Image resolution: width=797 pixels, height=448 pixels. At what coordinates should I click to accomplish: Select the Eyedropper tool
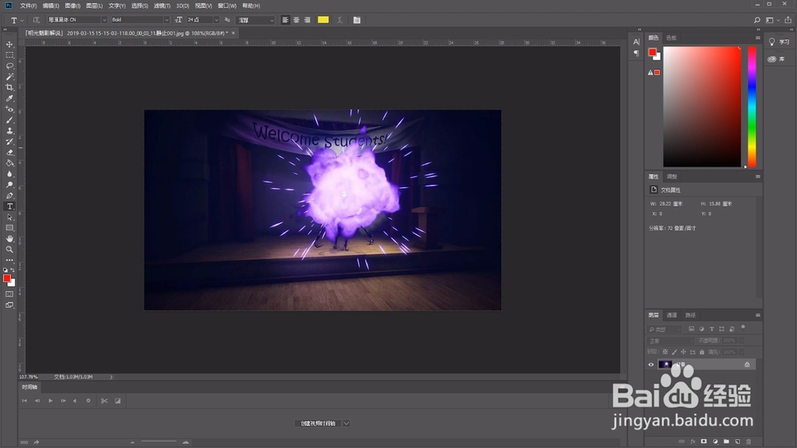pos(10,98)
